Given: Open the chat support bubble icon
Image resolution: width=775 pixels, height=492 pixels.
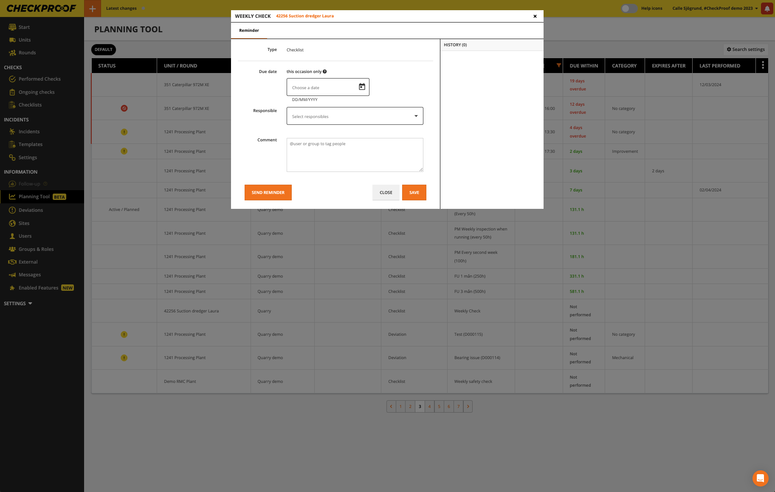Looking at the screenshot, I should (760, 478).
